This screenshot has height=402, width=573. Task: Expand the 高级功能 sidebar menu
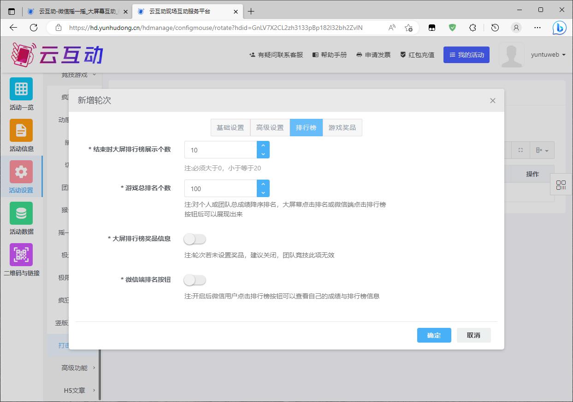[78, 367]
